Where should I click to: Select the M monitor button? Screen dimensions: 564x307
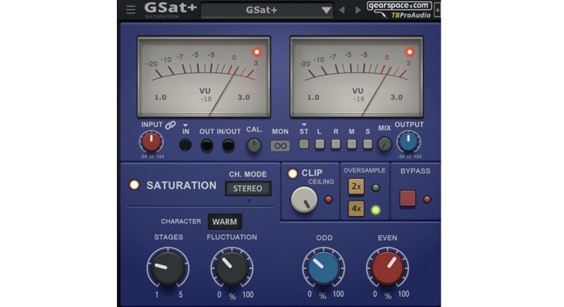pyautogui.click(x=351, y=144)
